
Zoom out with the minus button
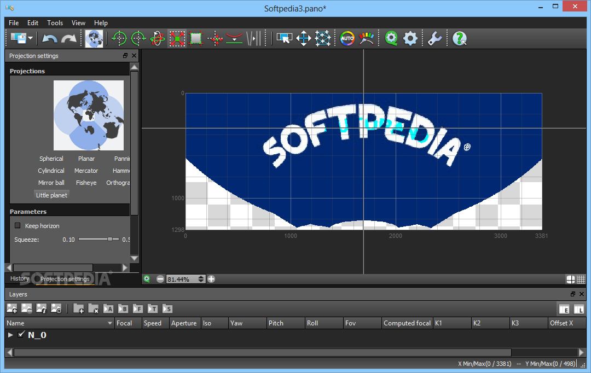coord(160,279)
